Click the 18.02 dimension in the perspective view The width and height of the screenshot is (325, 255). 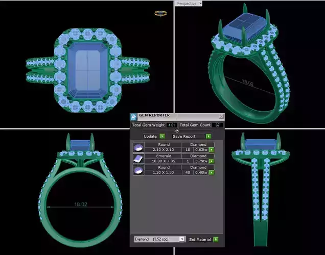pos(248,82)
